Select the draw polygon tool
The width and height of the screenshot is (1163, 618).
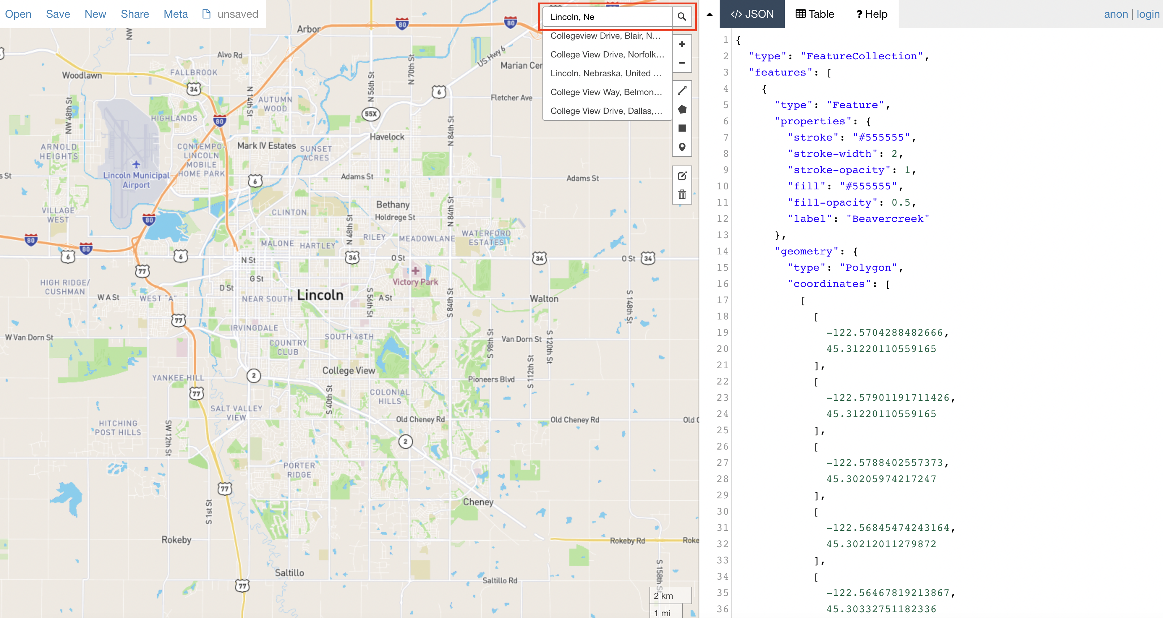(682, 110)
